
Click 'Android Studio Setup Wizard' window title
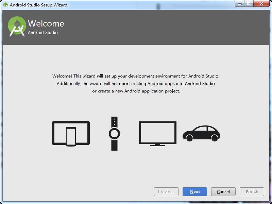tap(38, 5)
